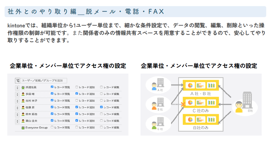Image resolution: width=276 pixels, height=148 pixels.
Task: Click the column chart icon in C社のみ bar
Action: [x=211, y=103]
